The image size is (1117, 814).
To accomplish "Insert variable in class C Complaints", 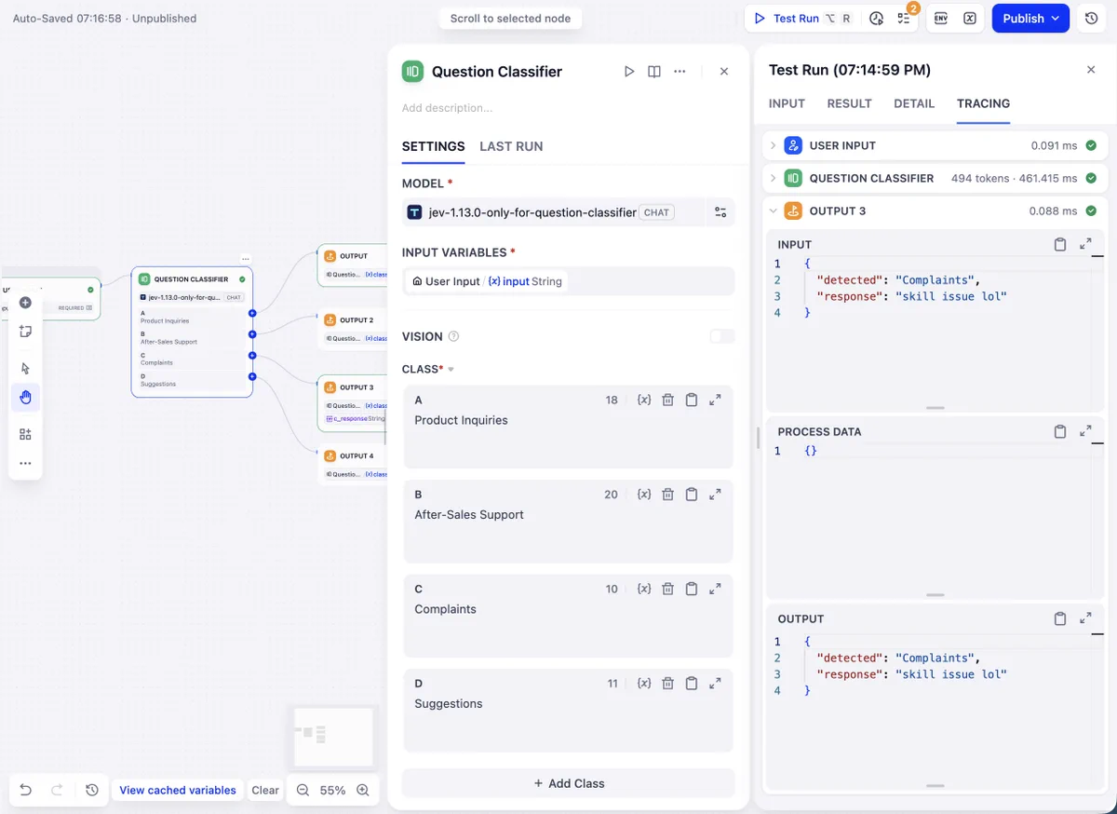I will pyautogui.click(x=643, y=589).
